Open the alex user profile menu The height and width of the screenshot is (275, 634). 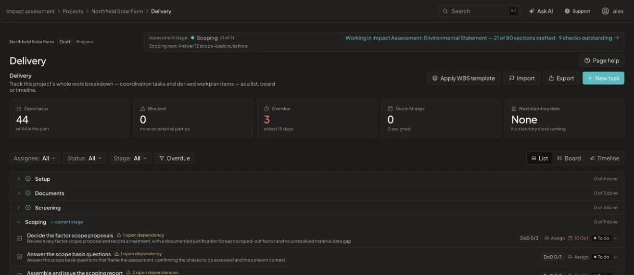click(612, 11)
